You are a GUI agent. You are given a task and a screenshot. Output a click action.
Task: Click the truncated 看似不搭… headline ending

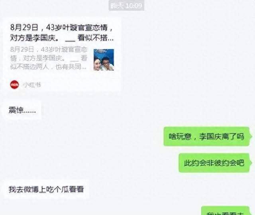95,38
